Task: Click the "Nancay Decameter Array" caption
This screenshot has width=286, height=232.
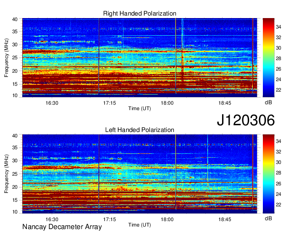Action: [62, 227]
